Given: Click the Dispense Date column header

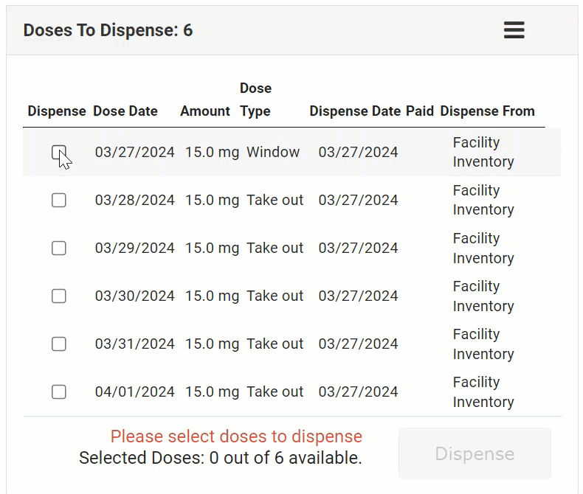Looking at the screenshot, I should point(355,111).
